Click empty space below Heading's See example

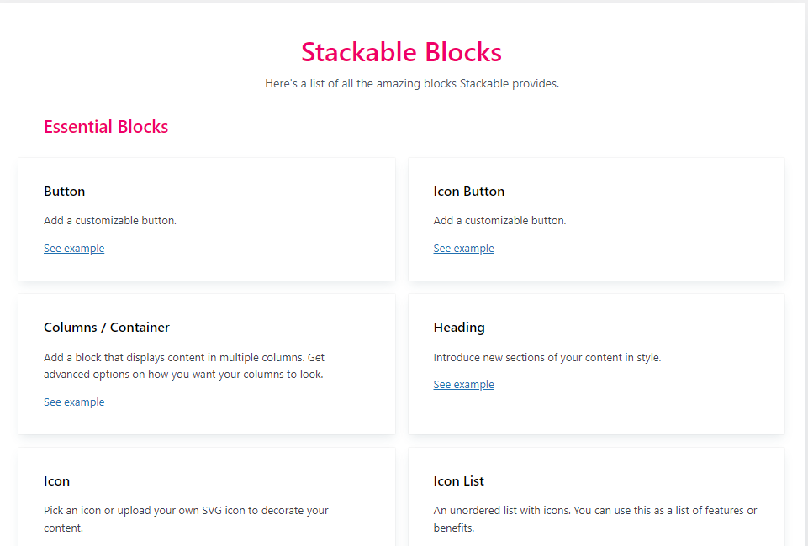[x=595, y=413]
